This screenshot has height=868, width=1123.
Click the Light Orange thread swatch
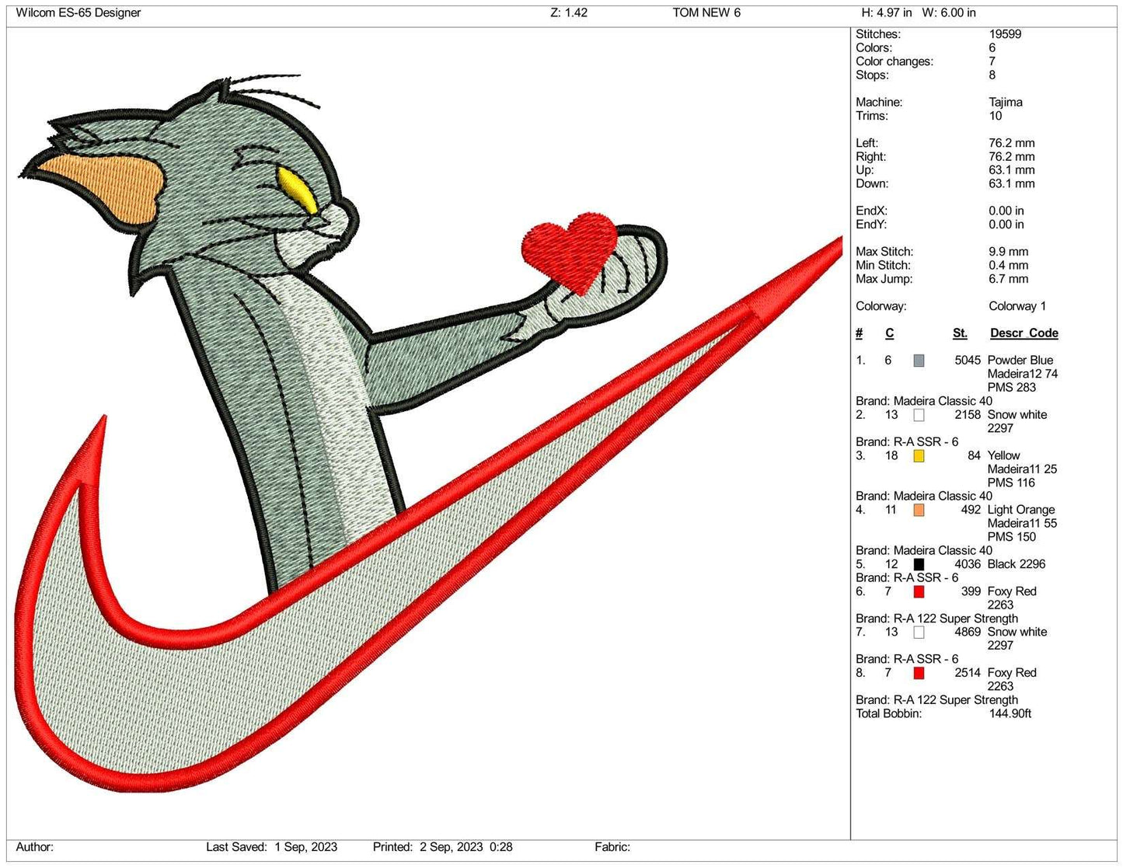click(x=918, y=510)
